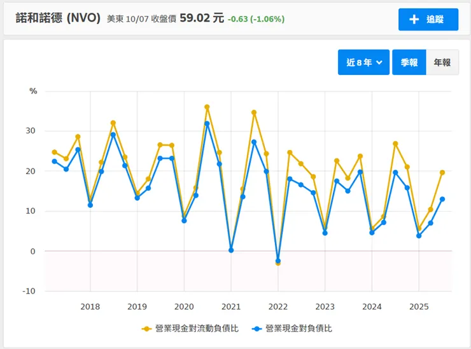The width and height of the screenshot is (471, 349).
Task: Click the closing price 59.02 元
Action: point(202,18)
